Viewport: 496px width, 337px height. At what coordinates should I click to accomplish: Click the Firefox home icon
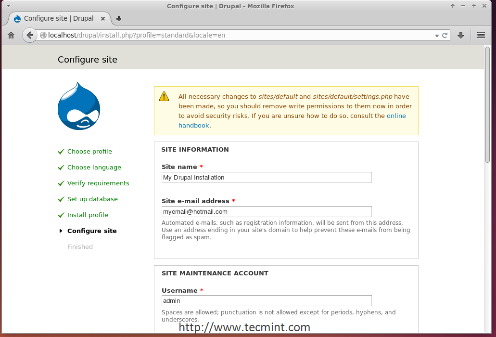pyautogui.click(x=11, y=35)
